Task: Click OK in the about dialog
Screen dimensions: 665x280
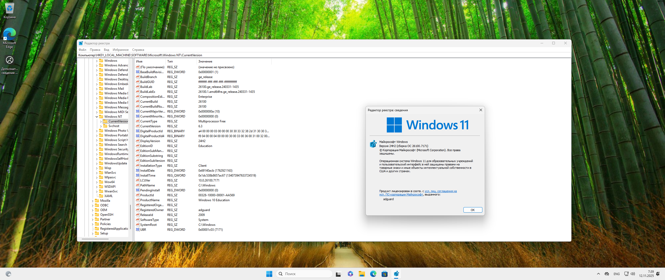Action: point(473,210)
